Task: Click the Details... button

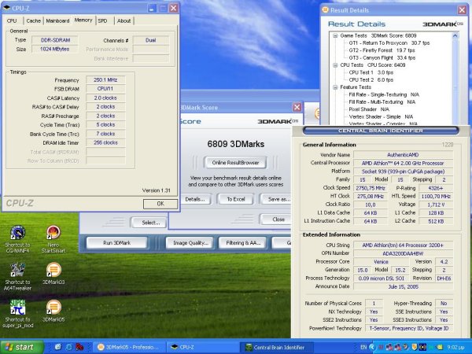Action: coord(195,199)
